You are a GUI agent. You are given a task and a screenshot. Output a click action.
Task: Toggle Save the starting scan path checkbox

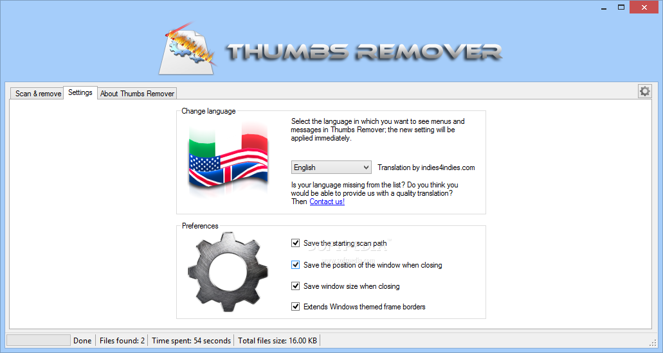296,243
